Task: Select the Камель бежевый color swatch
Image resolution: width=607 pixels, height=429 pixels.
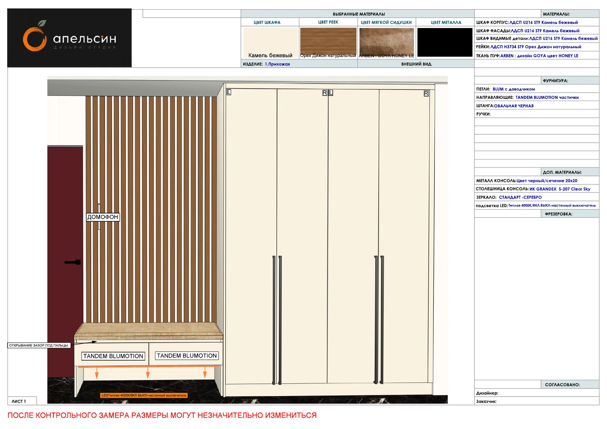Action: (270, 42)
